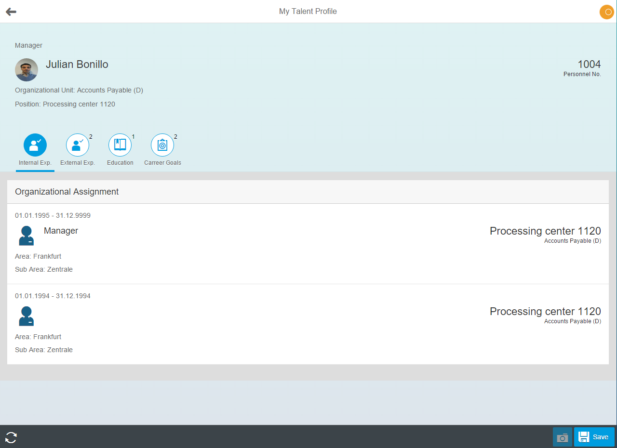The height and width of the screenshot is (448, 617).
Task: Click the camera icon in the footer
Action: (x=562, y=437)
